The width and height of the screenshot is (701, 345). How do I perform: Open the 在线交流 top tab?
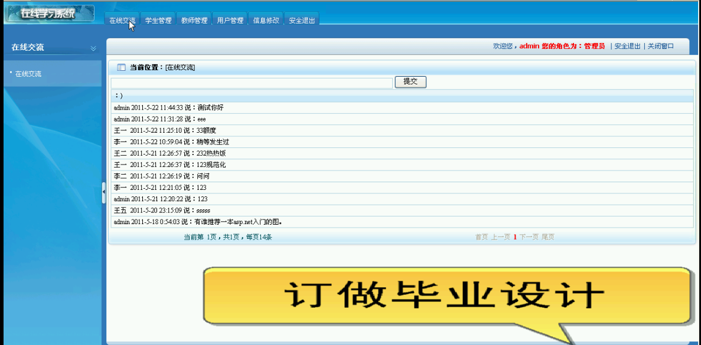122,20
